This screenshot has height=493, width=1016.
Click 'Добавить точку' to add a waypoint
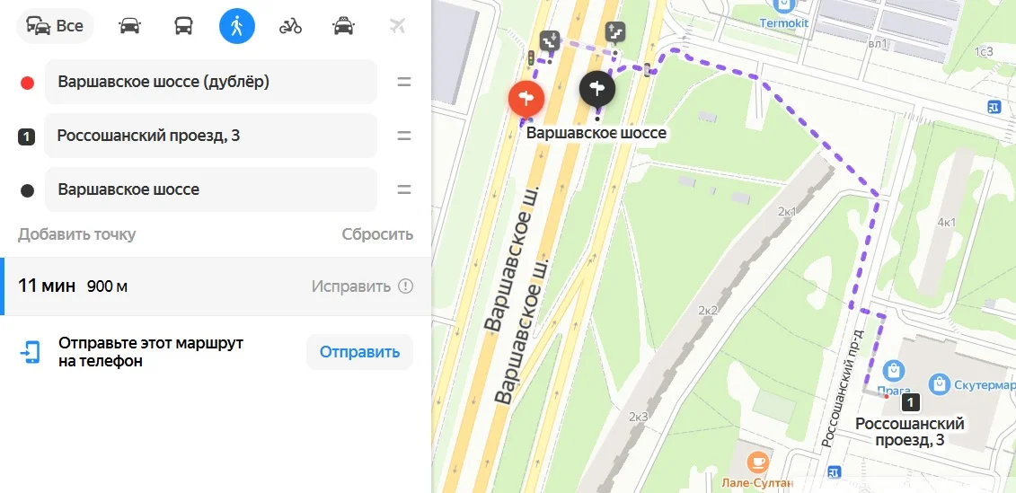tap(77, 233)
